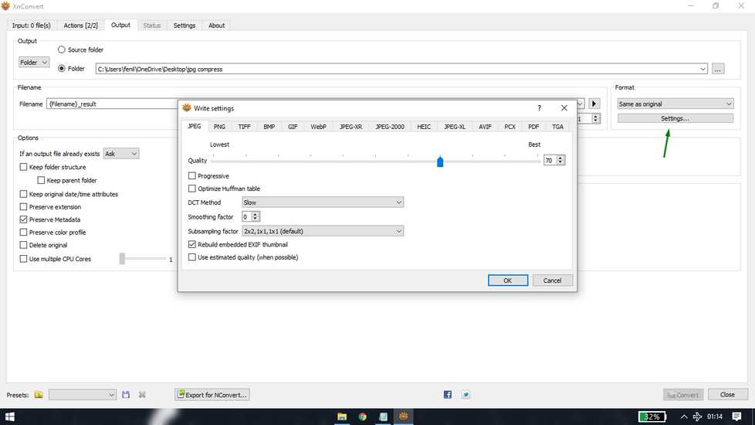Toggle Preserve extension checkbox
Image resolution: width=755 pixels, height=425 pixels.
click(x=23, y=207)
